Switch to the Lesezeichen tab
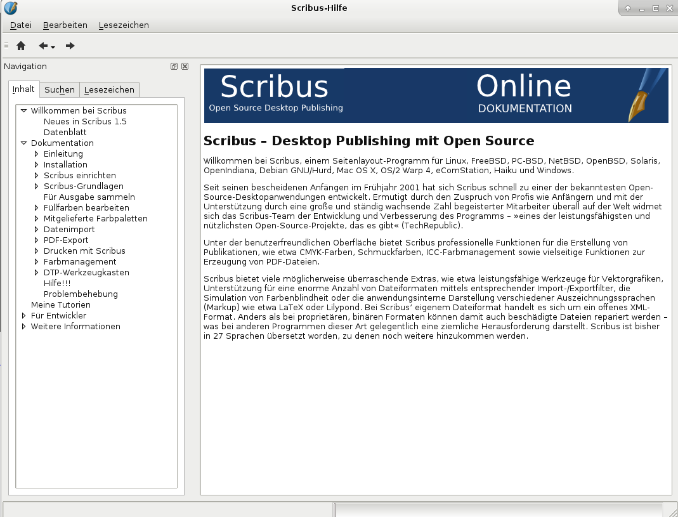The height and width of the screenshot is (517, 678). coord(109,90)
